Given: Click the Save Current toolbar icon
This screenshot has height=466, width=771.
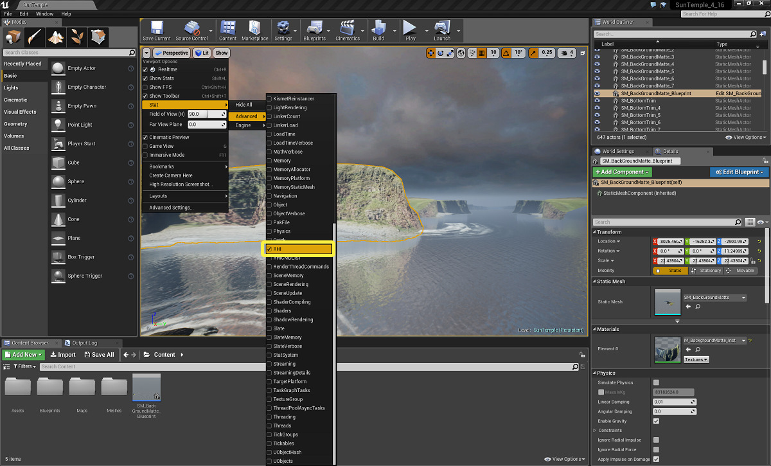Looking at the screenshot, I should [156, 29].
